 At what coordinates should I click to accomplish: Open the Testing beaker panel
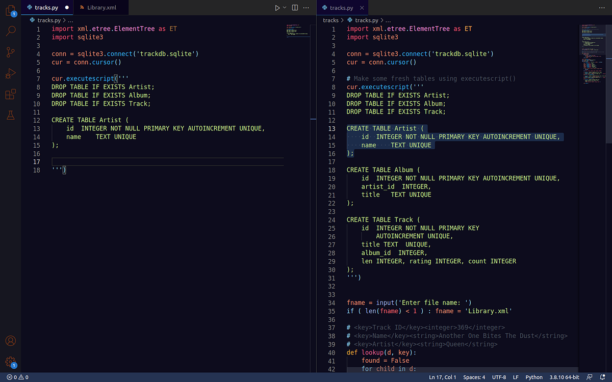coord(11,116)
